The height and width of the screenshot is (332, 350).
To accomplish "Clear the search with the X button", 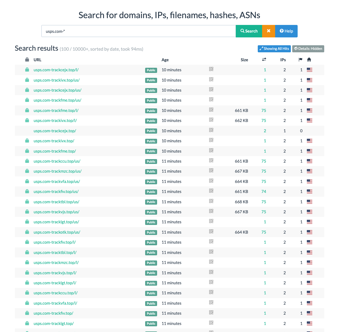I will [x=268, y=31].
